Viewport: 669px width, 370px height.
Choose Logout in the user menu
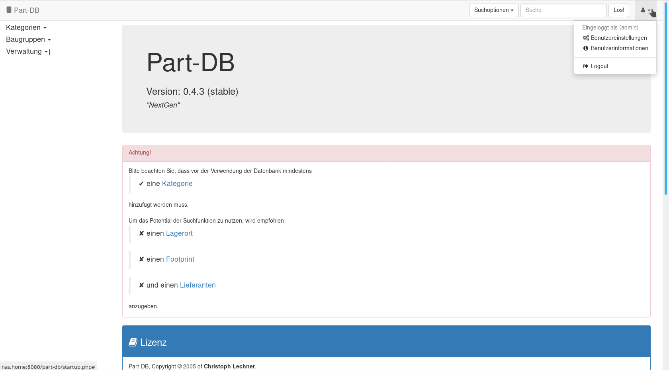pos(615,66)
